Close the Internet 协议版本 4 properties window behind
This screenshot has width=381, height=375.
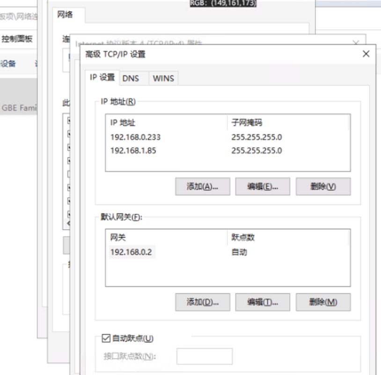[x=356, y=43]
